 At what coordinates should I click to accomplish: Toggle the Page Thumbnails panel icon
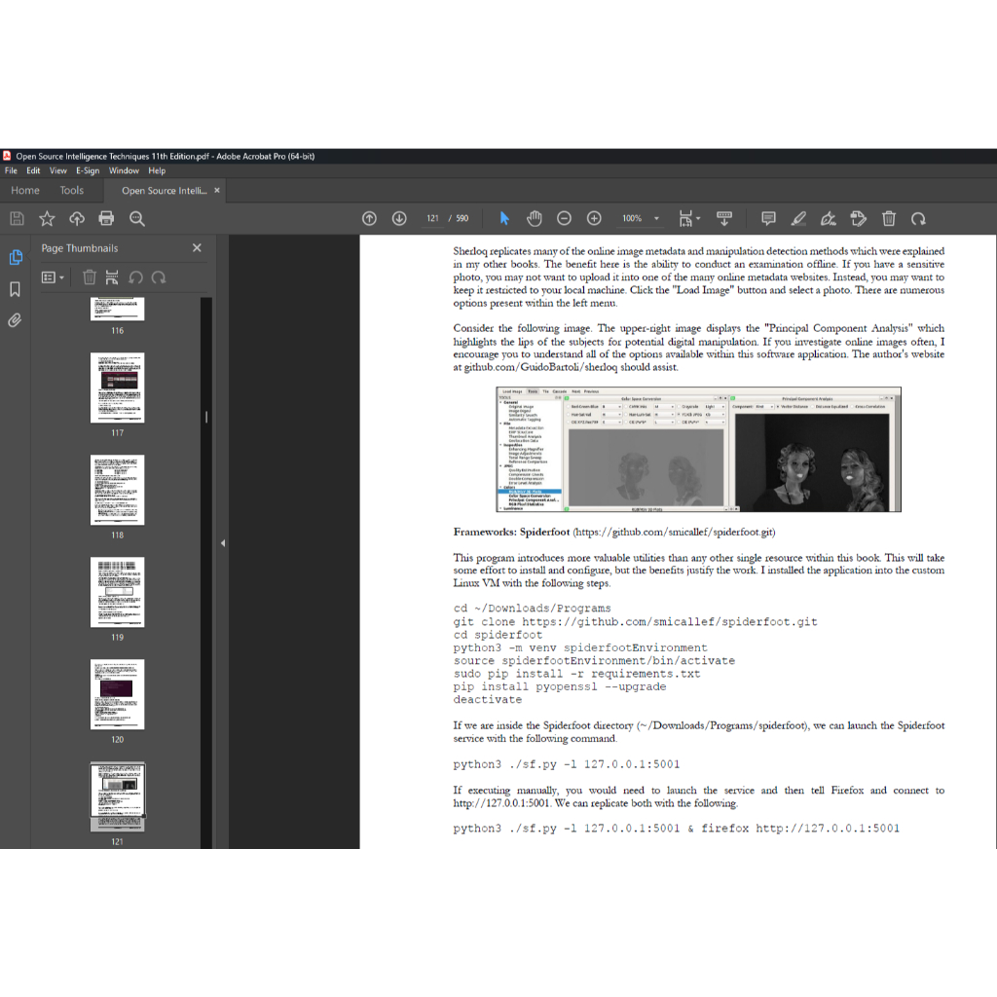[x=15, y=257]
